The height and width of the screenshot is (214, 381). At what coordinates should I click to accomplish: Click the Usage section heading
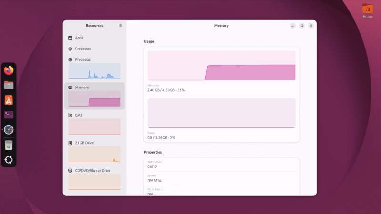(149, 41)
